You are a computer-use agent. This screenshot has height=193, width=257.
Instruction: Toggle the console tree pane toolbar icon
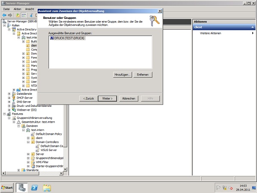click(24, 15)
